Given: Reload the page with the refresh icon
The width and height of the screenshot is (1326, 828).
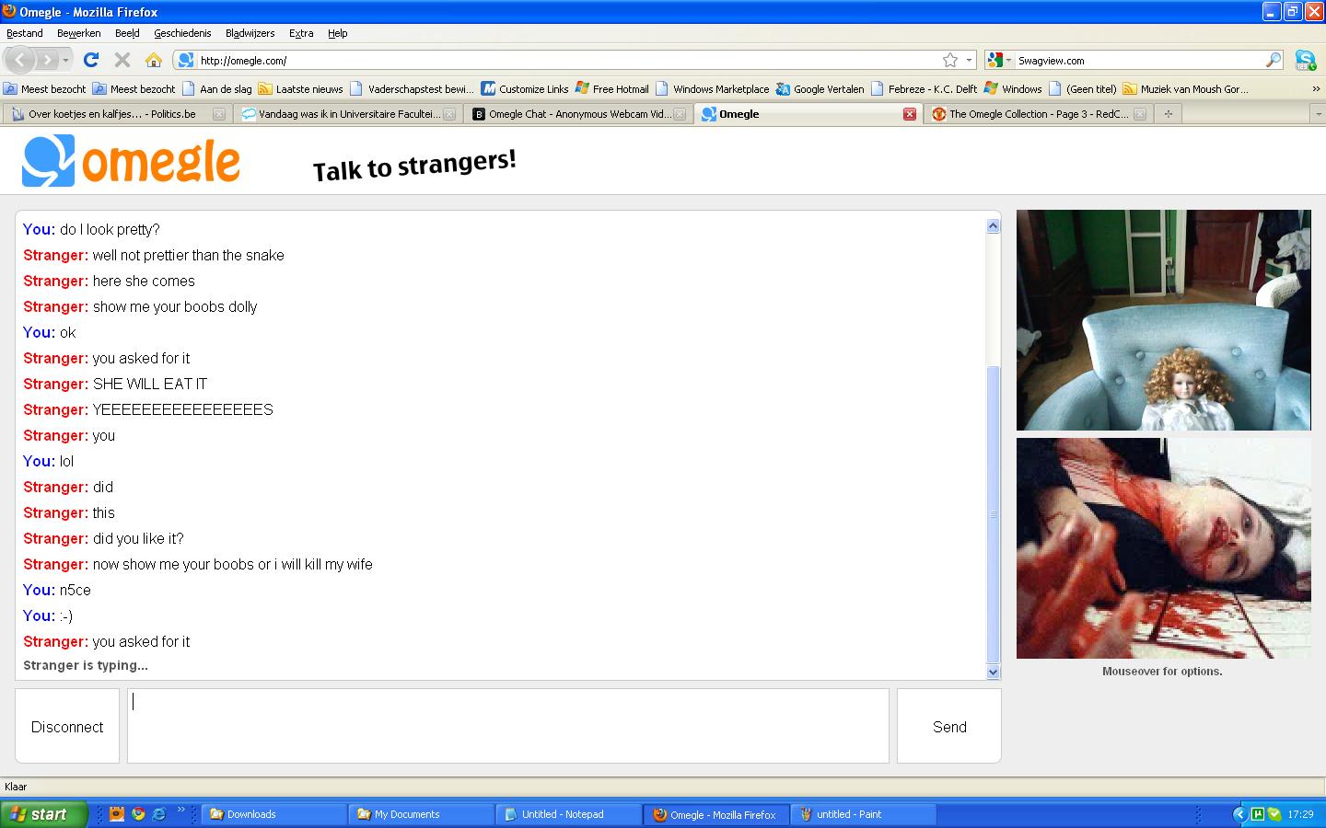Looking at the screenshot, I should click(90, 60).
